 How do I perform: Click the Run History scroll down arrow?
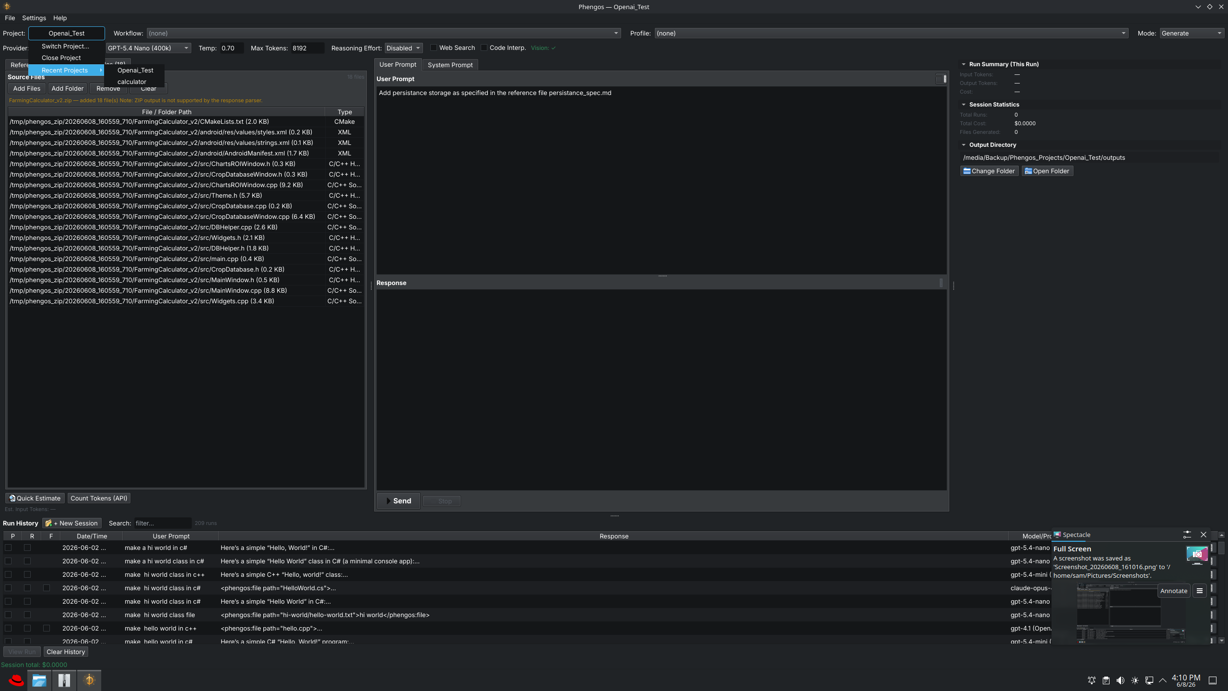tap(1222, 641)
